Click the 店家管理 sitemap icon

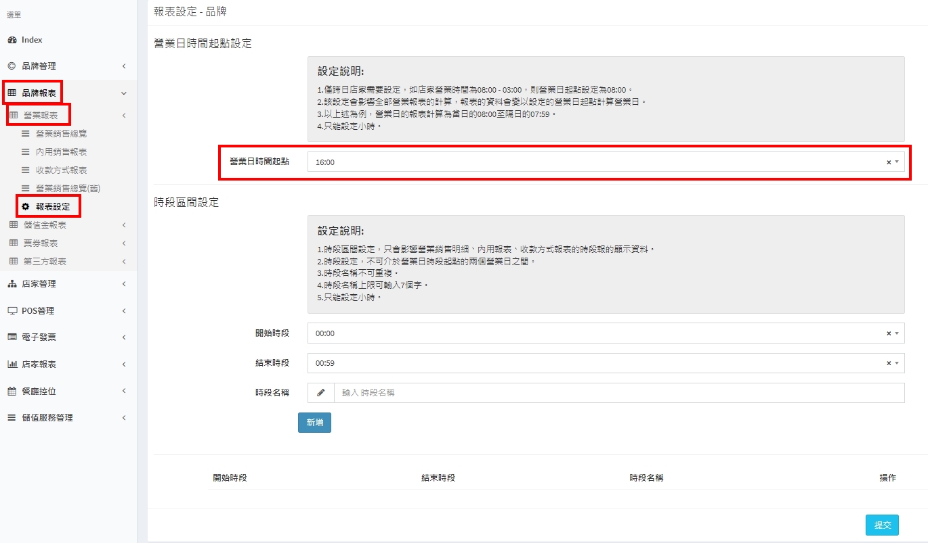pos(12,284)
